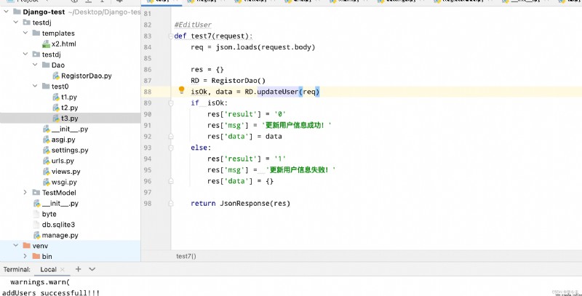The width and height of the screenshot is (582, 296).
Task: Click the db.sqlite3 file icon
Action: pos(36,225)
